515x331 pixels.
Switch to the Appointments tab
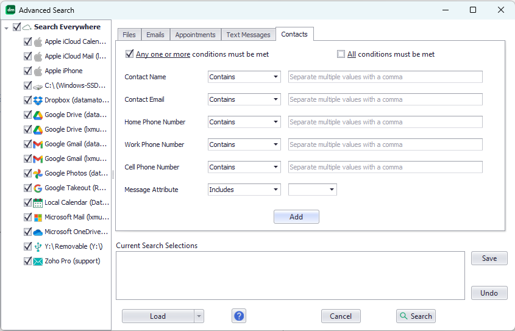point(196,35)
